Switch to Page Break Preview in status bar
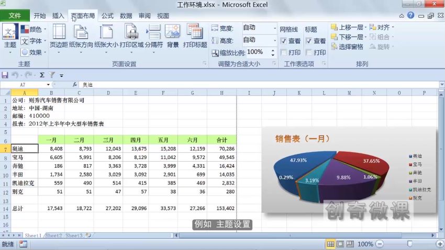Image resolution: width=445 pixels, height=250 pixels. (350, 244)
